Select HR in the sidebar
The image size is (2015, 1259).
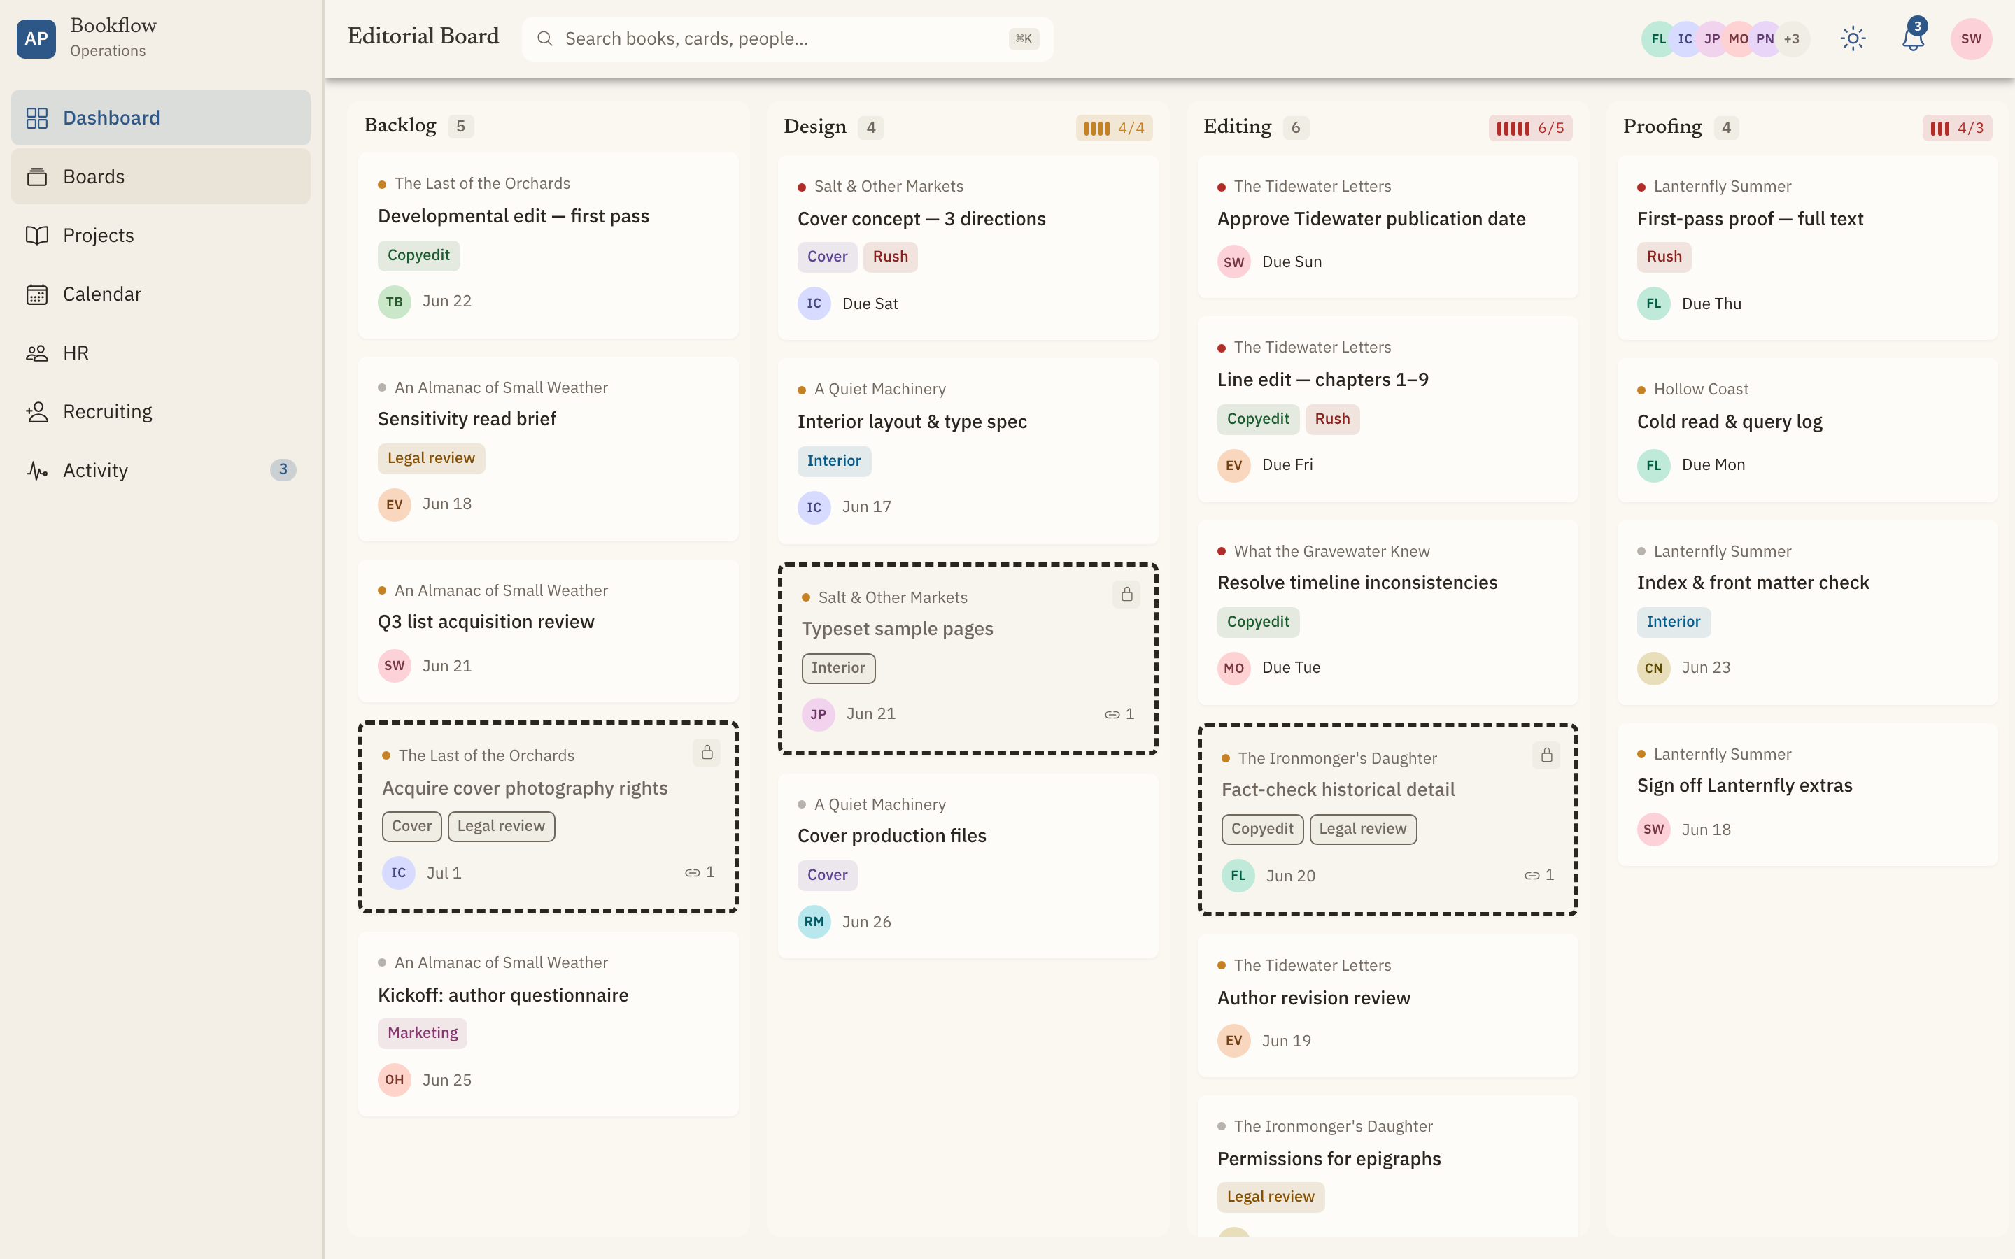tap(161, 353)
